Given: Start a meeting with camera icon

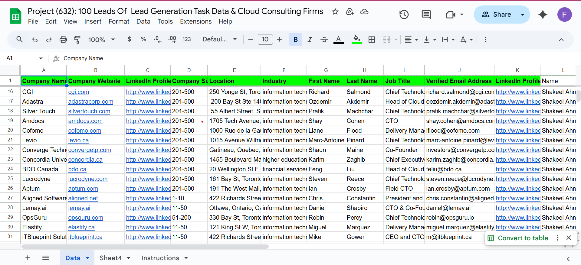Looking at the screenshot, I should click(x=451, y=15).
